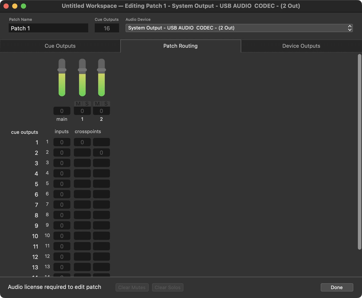Click the green zoom window button
Image resolution: width=362 pixels, height=298 pixels.
coord(23,6)
